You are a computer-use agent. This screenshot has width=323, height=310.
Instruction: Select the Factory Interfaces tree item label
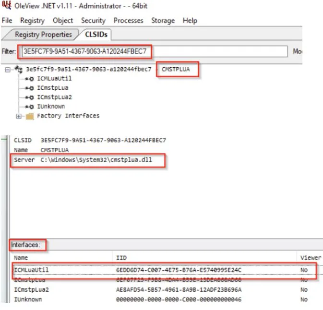pos(68,116)
